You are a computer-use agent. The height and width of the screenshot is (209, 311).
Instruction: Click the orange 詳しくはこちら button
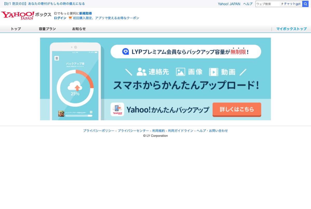(x=237, y=109)
